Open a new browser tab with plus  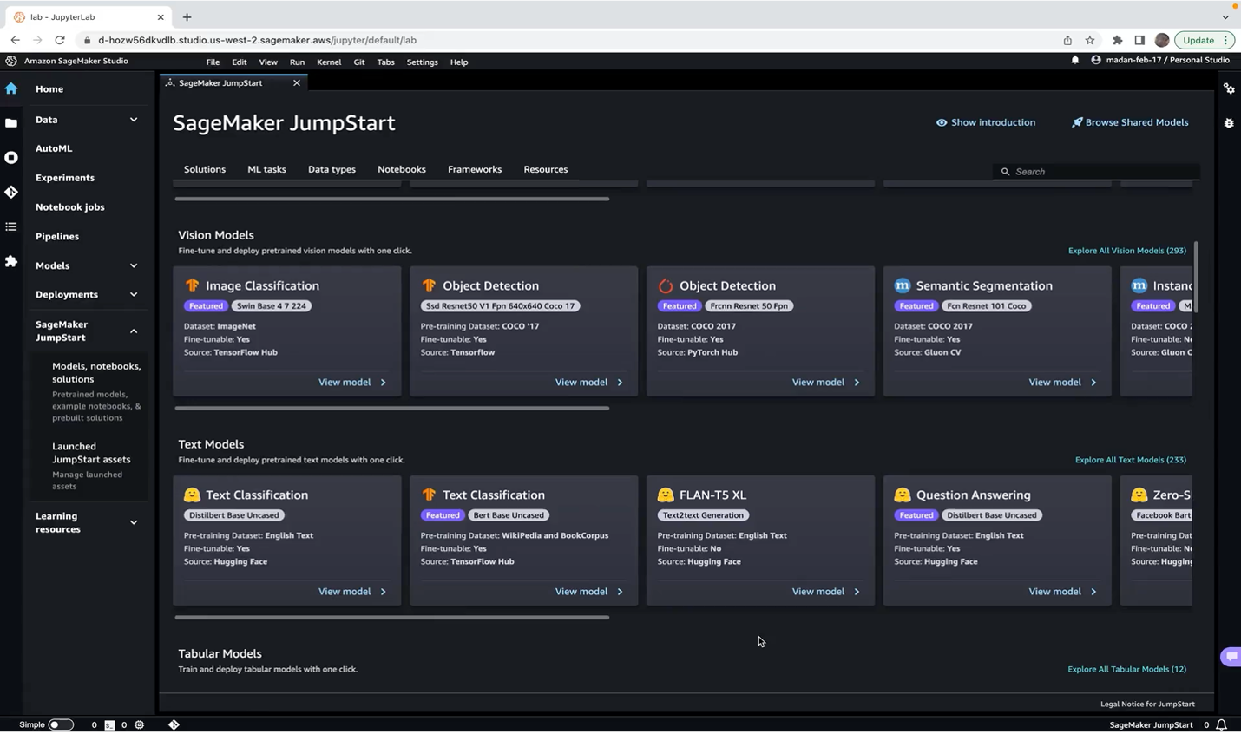tap(187, 16)
